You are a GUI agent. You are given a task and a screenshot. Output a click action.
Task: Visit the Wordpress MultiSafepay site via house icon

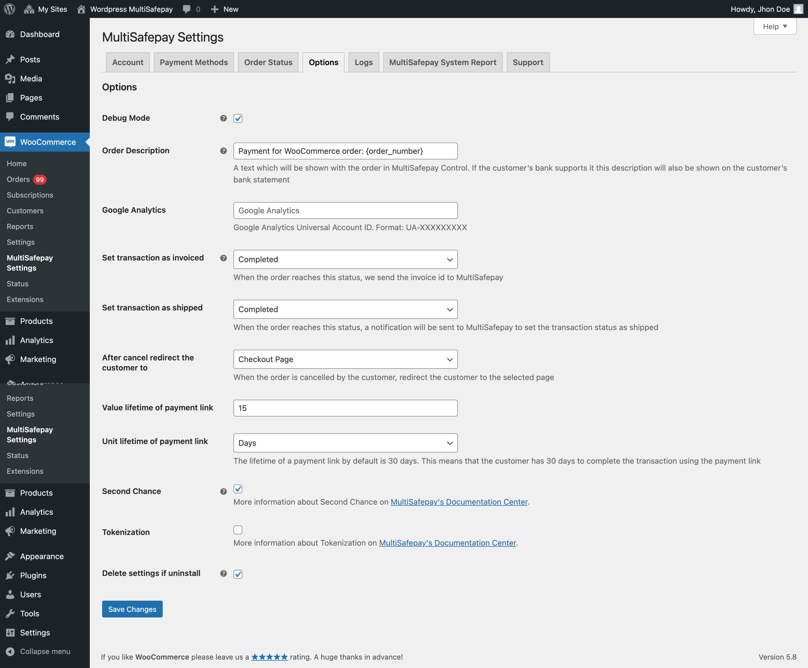[x=81, y=9]
